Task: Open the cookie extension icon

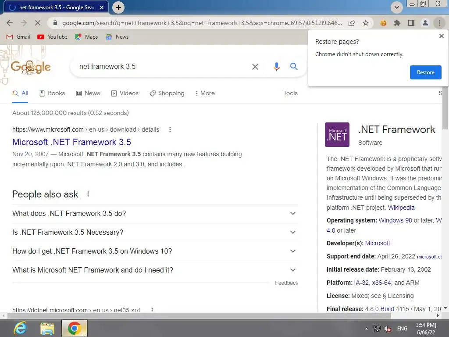Action: click(x=383, y=23)
